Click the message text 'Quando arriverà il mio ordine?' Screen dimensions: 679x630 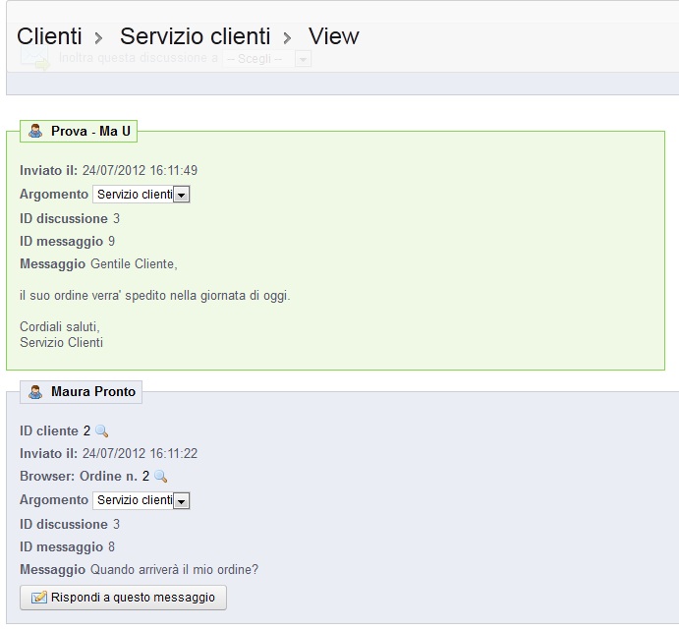174,570
